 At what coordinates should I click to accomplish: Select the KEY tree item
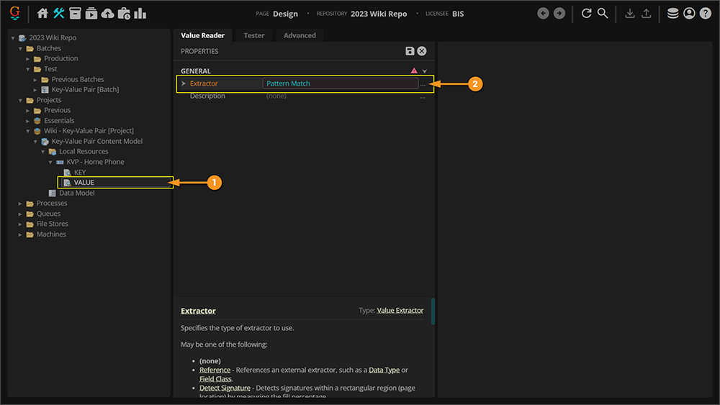click(79, 173)
